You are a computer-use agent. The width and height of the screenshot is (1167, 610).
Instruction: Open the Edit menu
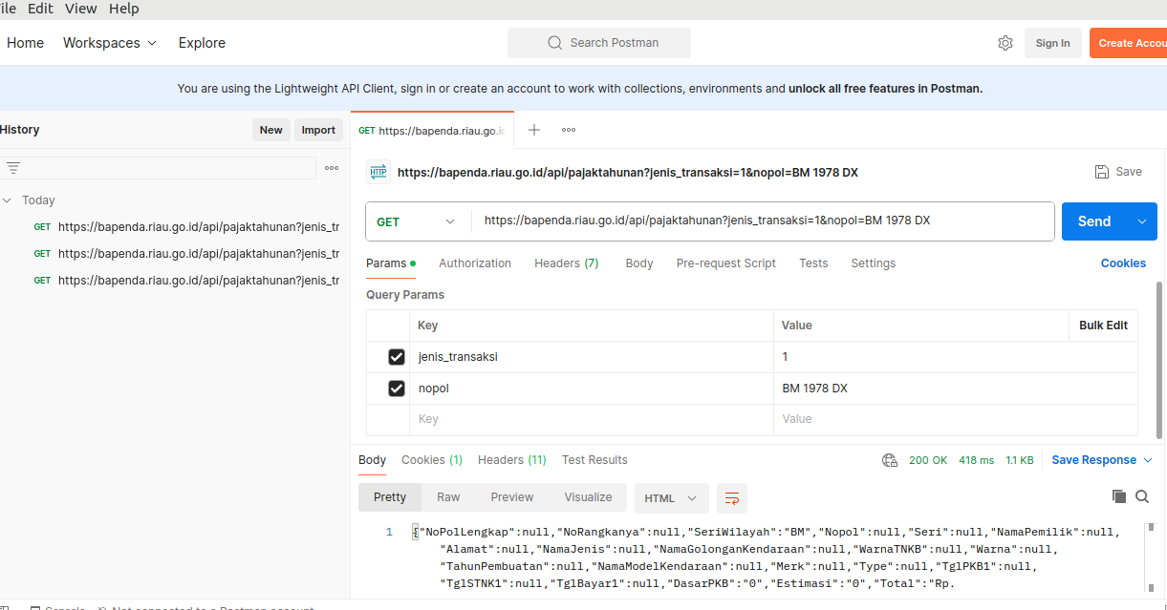tap(40, 9)
